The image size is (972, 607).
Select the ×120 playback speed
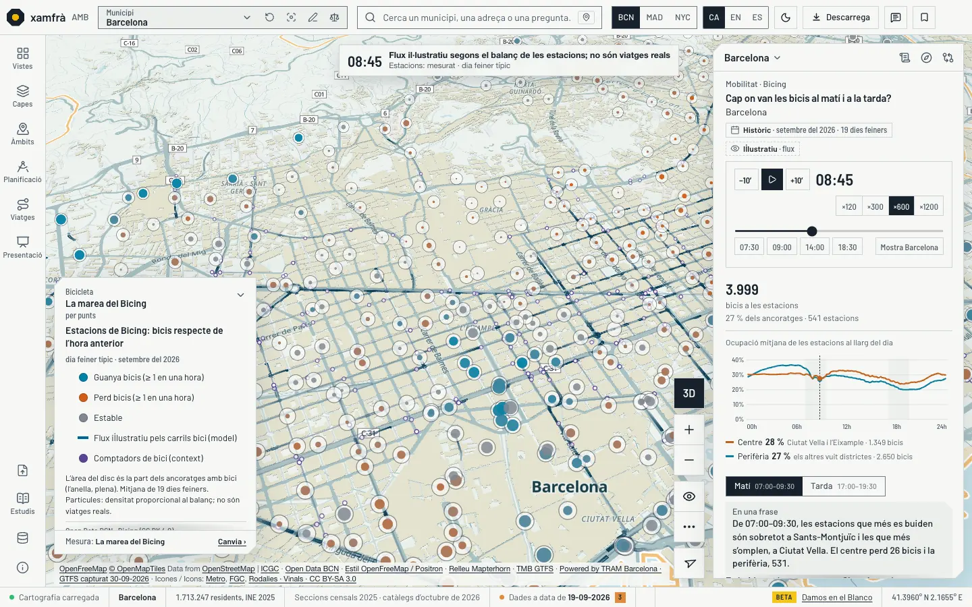849,207
